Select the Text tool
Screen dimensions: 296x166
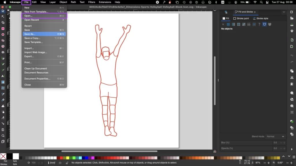tap(3, 76)
